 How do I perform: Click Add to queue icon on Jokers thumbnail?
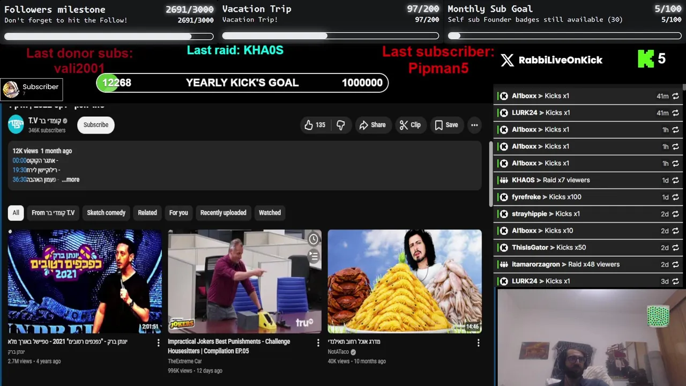click(314, 256)
